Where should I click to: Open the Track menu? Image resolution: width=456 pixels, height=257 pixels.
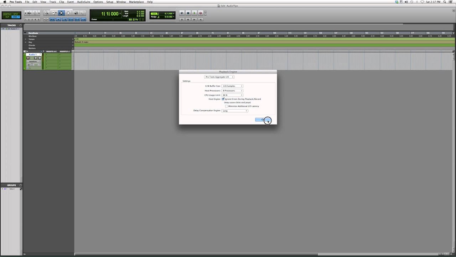point(53,2)
